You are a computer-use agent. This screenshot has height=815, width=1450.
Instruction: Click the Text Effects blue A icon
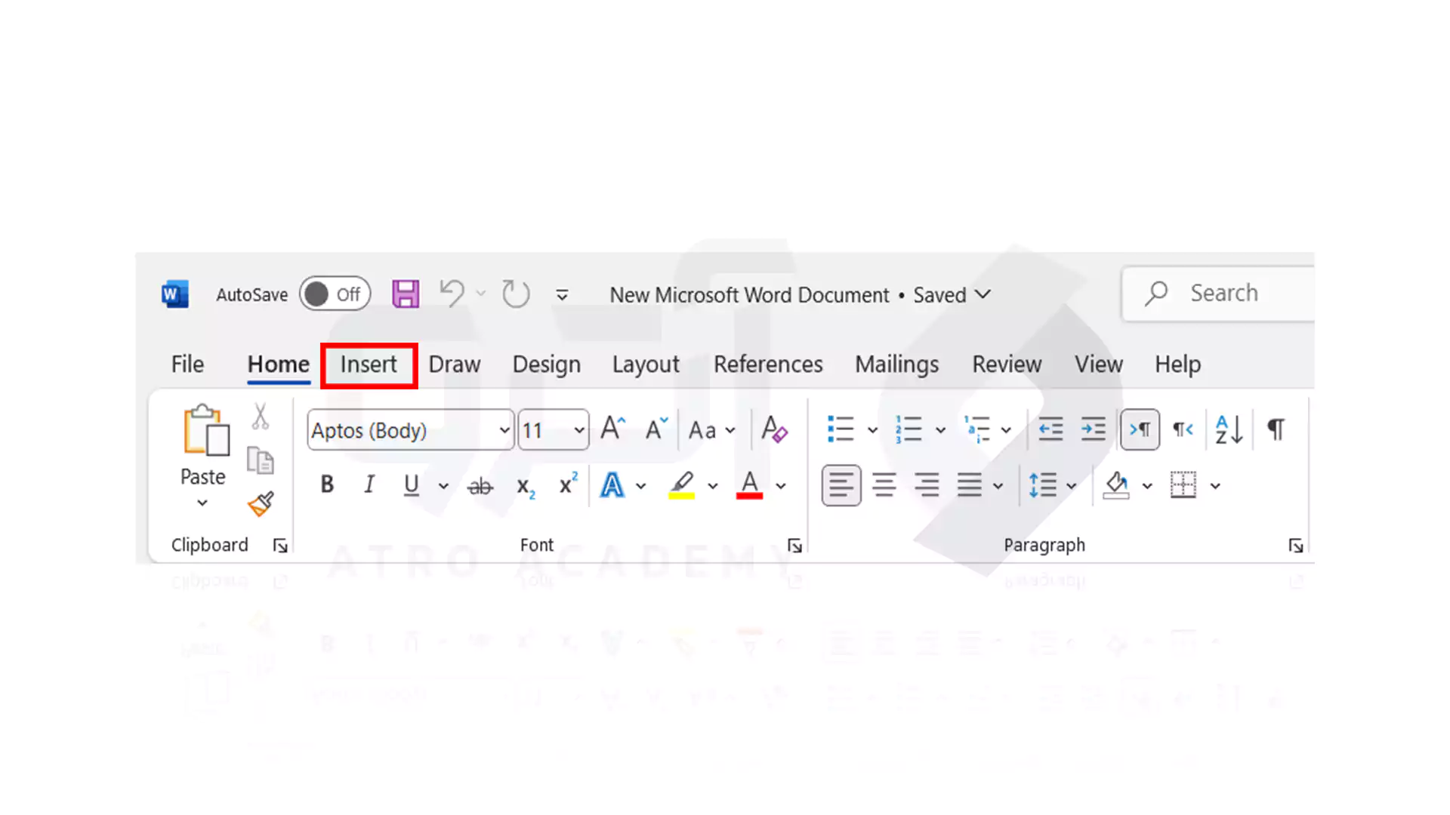point(612,485)
